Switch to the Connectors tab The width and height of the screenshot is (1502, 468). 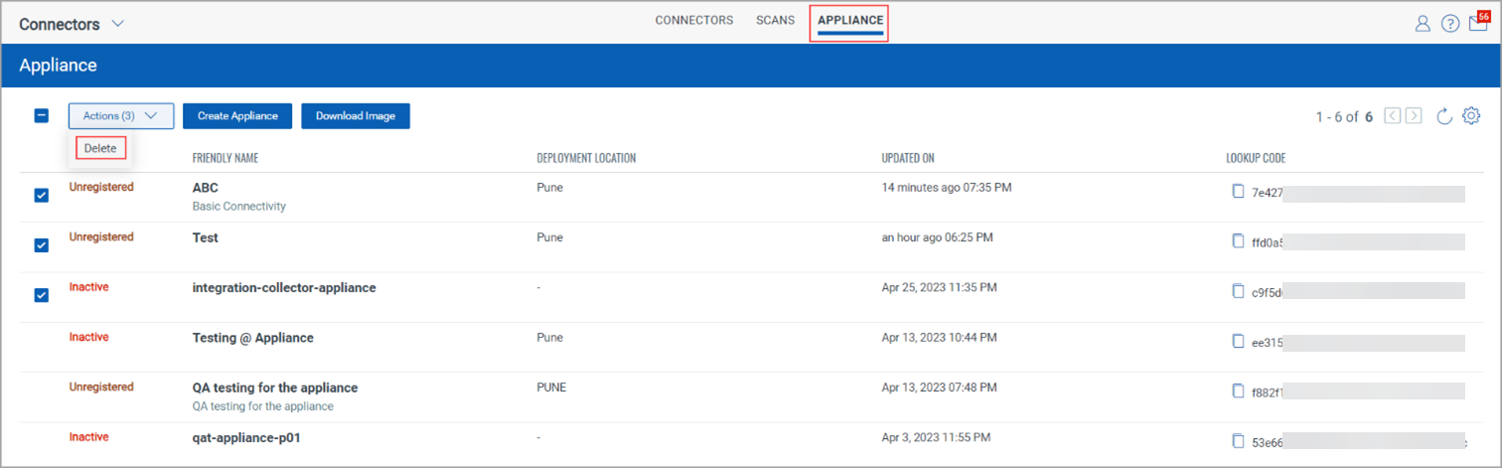693,21
